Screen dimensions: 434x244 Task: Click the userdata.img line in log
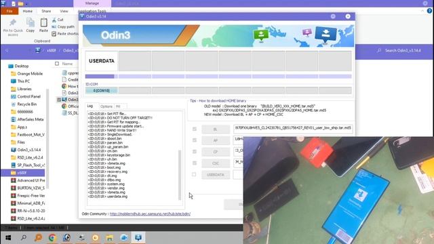point(108,197)
